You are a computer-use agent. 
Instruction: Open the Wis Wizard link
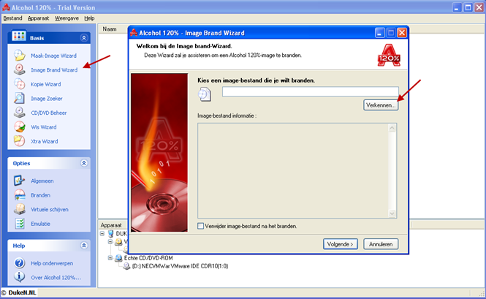(44, 127)
